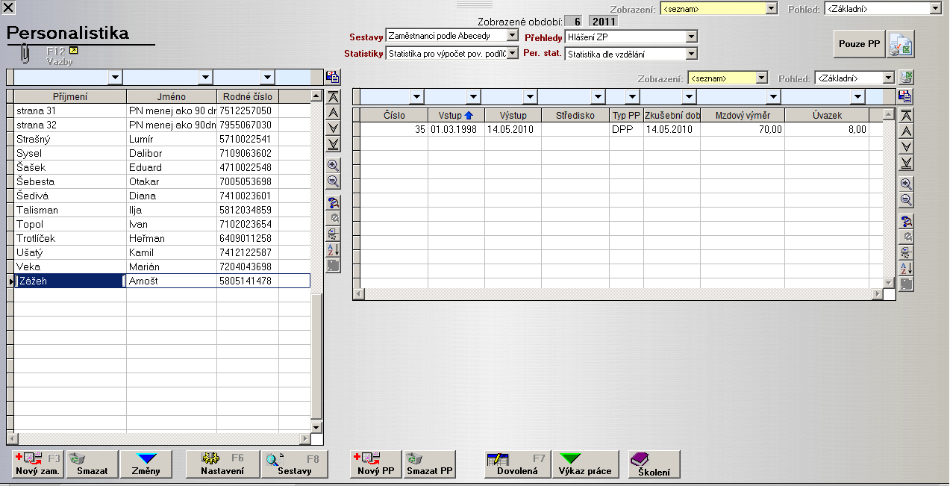This screenshot has width=950, height=486.
Task: Jump to last record in PP grid
Action: (x=906, y=163)
